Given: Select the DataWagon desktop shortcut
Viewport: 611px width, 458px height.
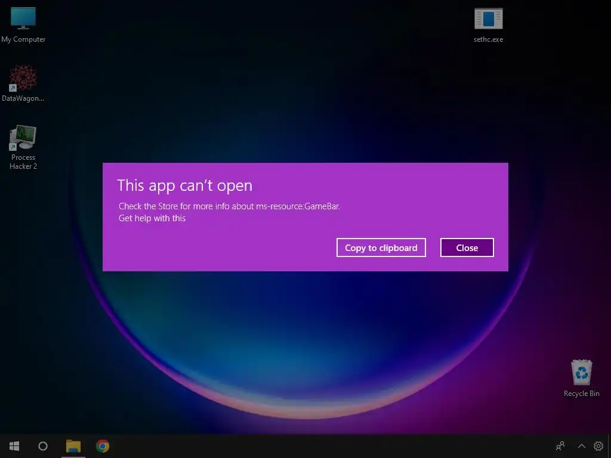Looking at the screenshot, I should click(23, 83).
